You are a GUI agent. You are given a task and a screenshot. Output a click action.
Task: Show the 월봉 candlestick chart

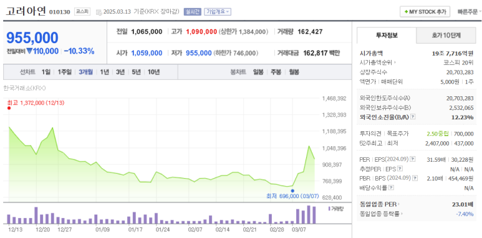click(x=294, y=72)
